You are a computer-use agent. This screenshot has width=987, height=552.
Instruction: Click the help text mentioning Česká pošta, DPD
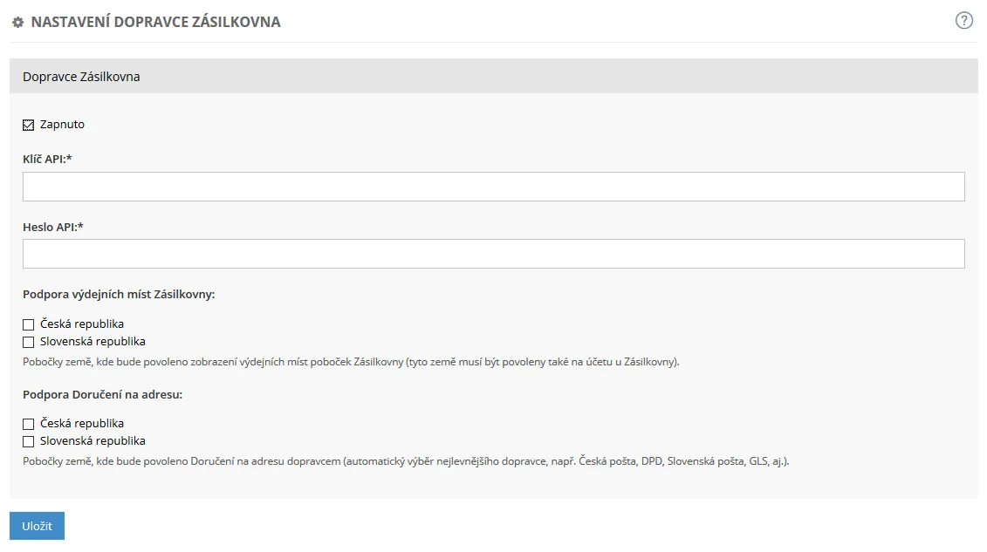(x=406, y=461)
